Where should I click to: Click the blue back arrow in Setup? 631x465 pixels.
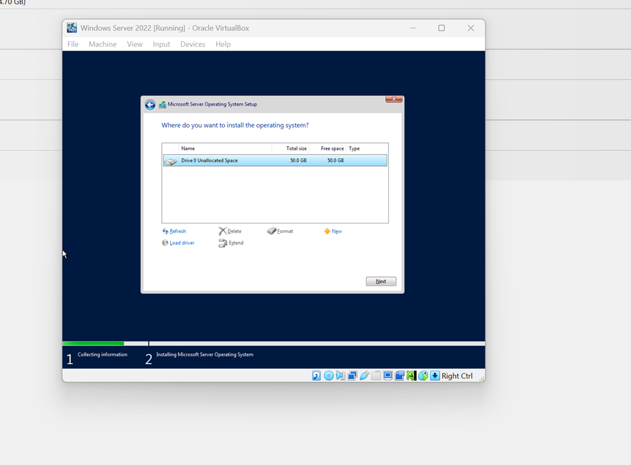click(x=150, y=105)
